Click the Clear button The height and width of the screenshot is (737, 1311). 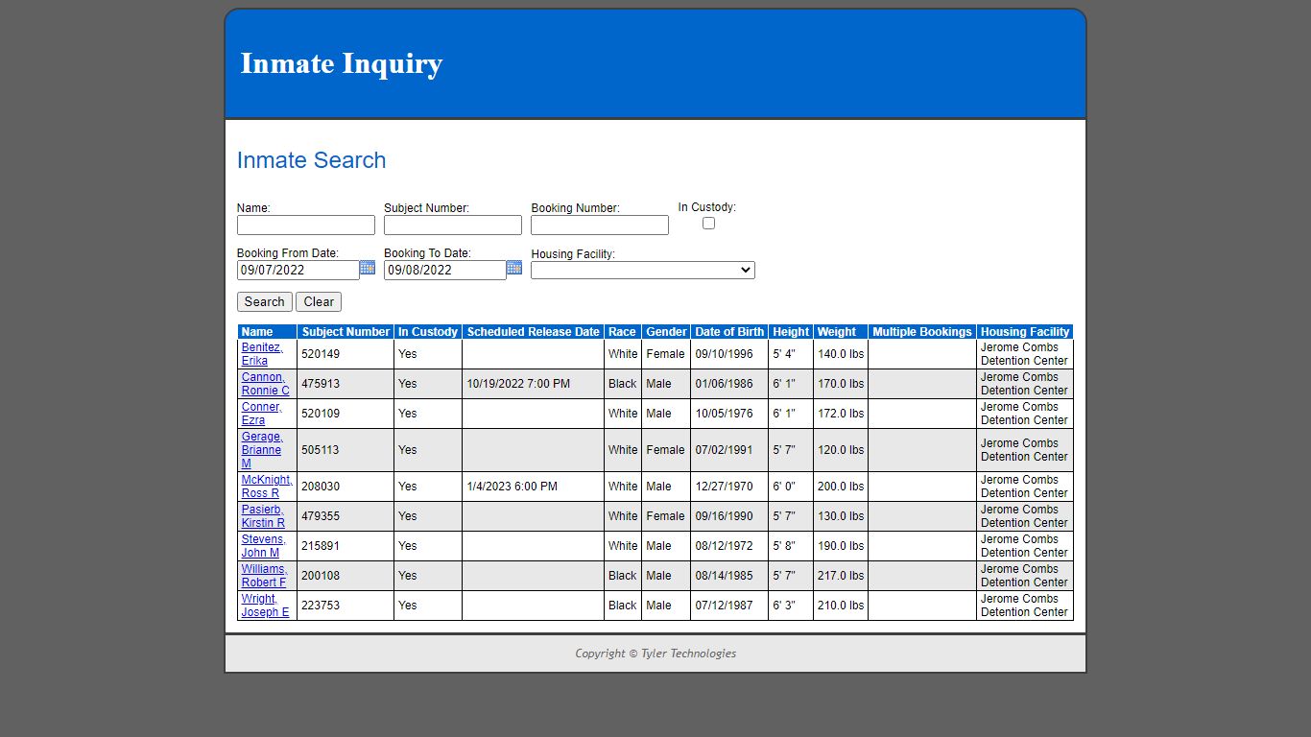(x=319, y=301)
